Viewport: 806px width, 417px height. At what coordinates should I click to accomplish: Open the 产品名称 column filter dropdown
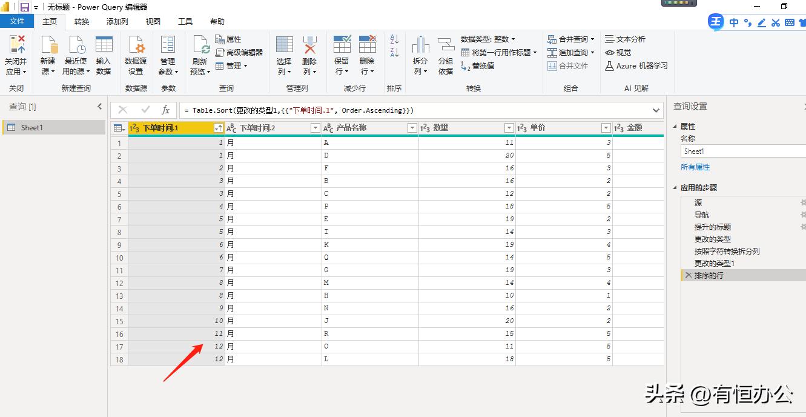click(x=412, y=127)
